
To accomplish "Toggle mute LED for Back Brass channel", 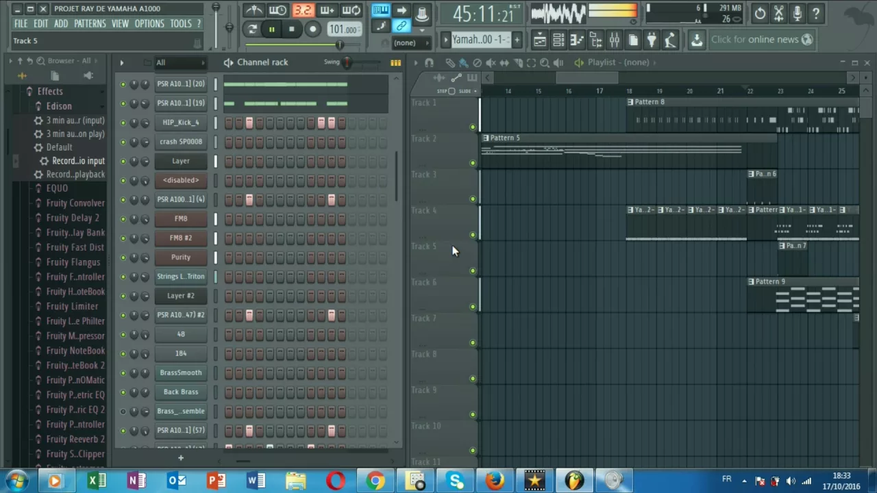I will point(123,392).
